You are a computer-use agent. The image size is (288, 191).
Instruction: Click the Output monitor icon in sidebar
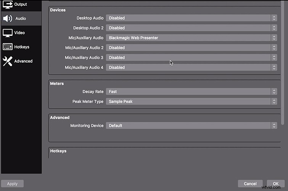[8, 5]
